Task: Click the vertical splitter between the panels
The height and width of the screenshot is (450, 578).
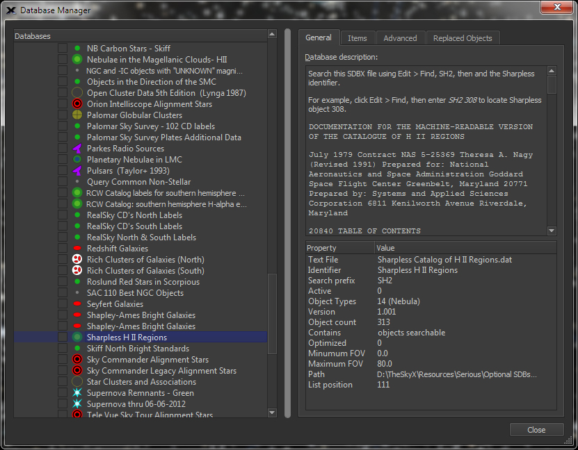Action: (287, 223)
